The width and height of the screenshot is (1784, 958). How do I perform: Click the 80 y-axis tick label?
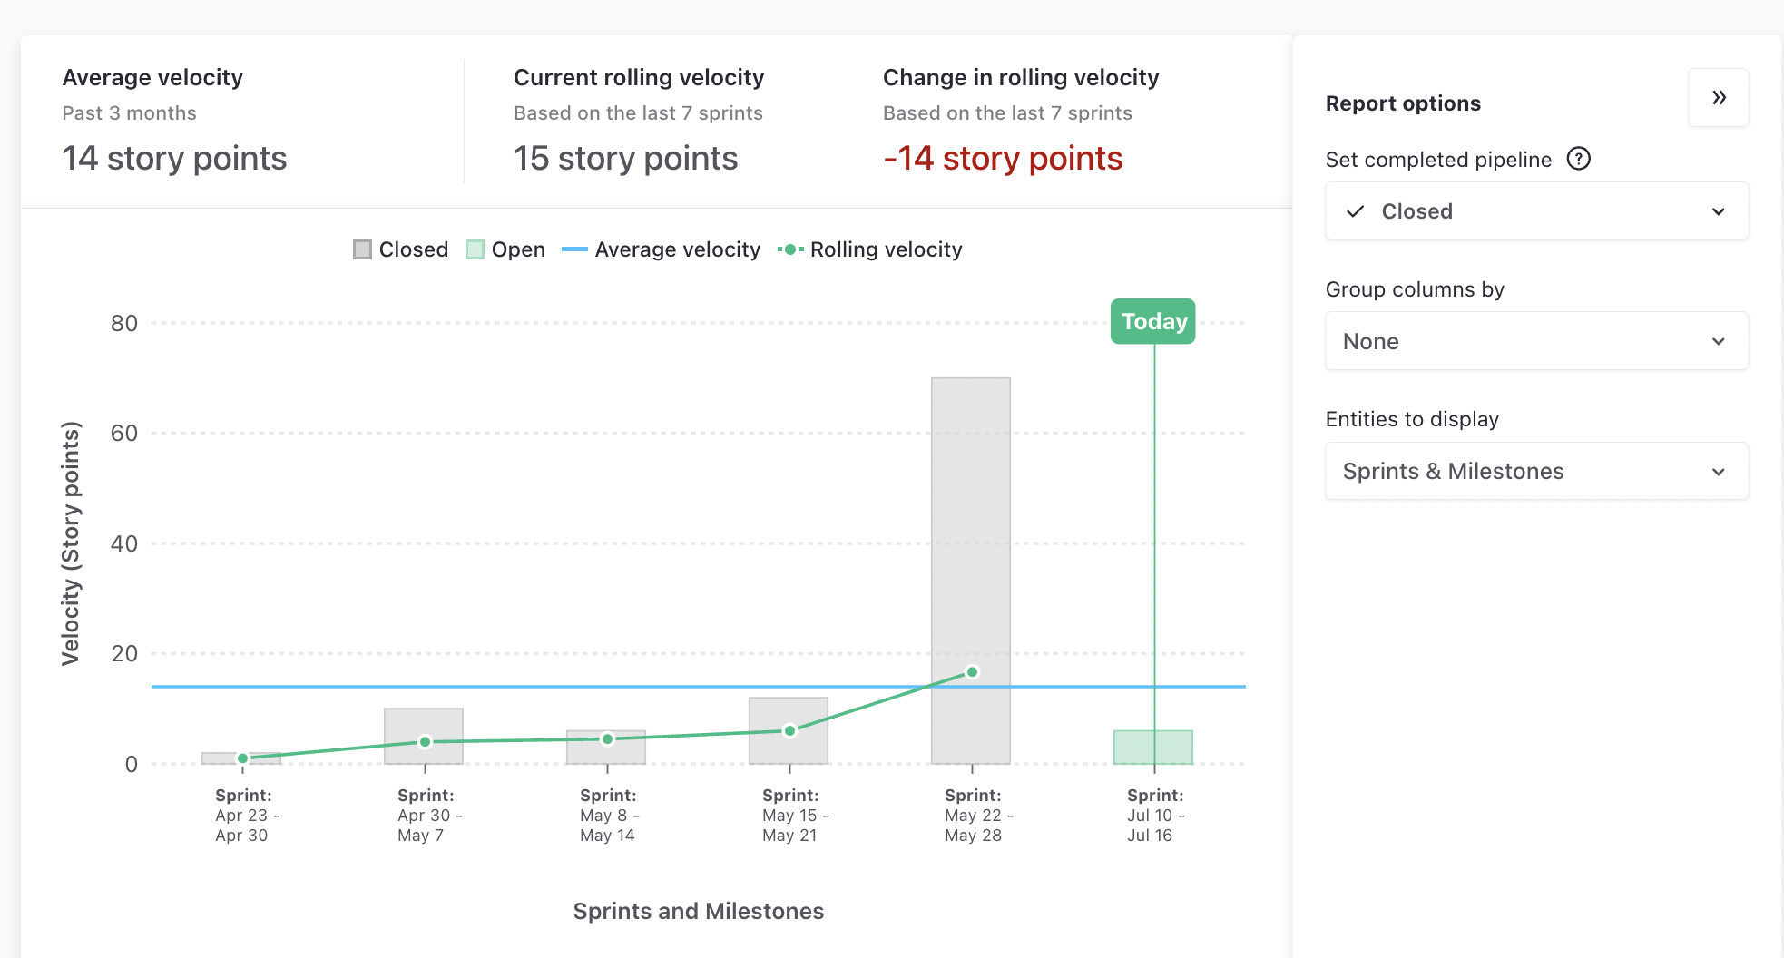pyautogui.click(x=124, y=323)
